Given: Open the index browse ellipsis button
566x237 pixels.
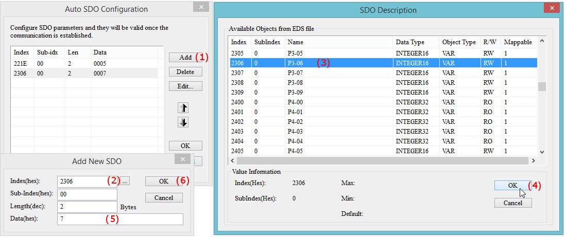Looking at the screenshot, I should tap(125, 181).
